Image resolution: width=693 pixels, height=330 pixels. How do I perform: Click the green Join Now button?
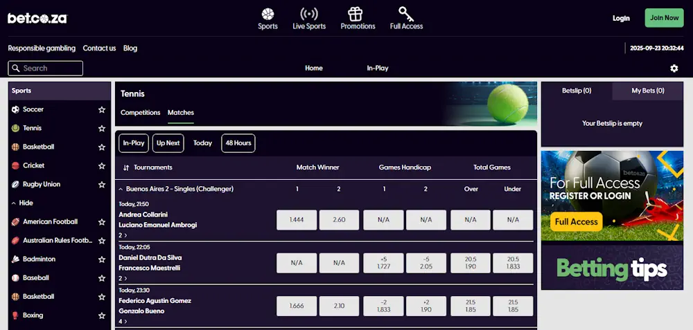[663, 18]
